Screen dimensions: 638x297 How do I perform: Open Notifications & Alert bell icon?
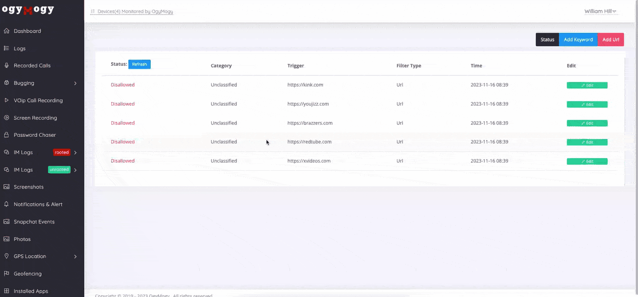coord(7,204)
